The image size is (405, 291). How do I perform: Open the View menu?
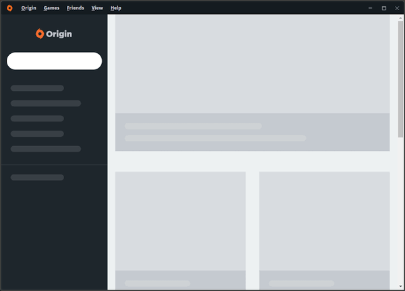[97, 8]
